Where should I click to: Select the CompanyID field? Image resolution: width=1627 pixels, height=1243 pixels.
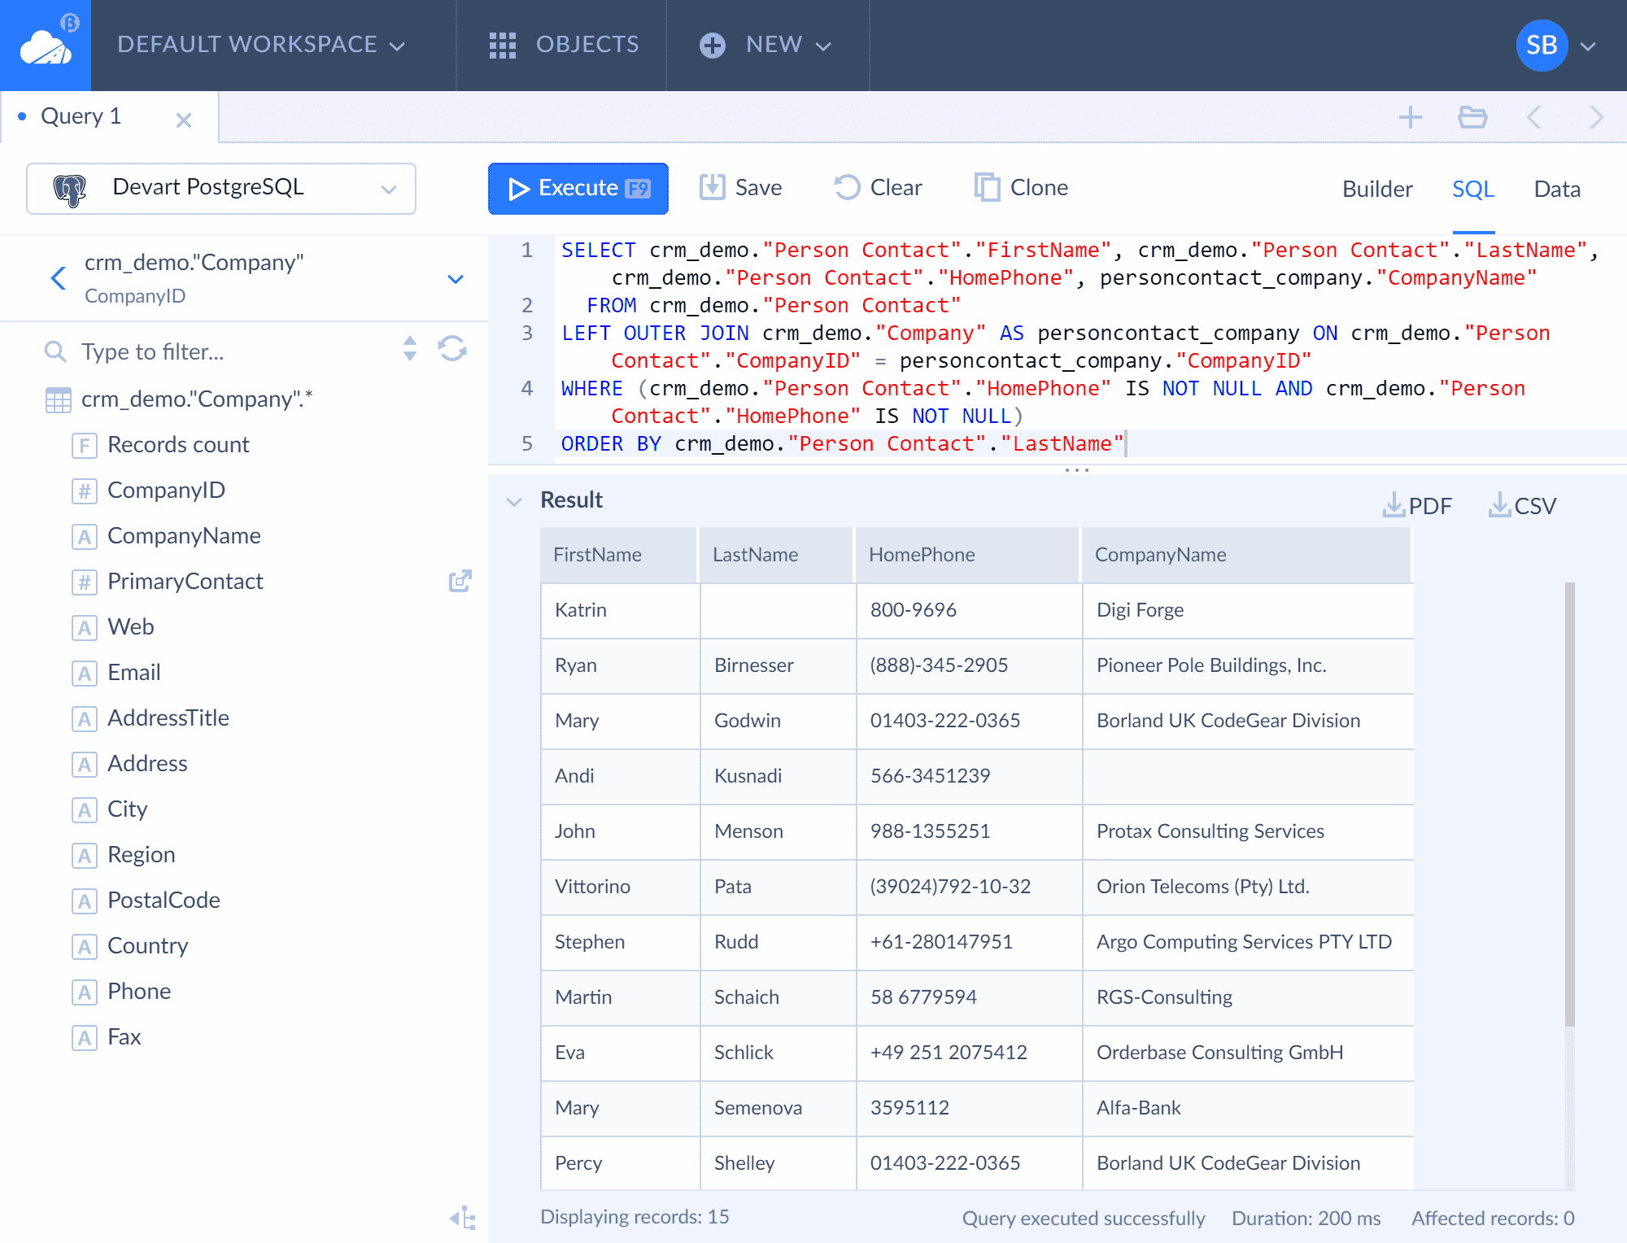(x=149, y=491)
